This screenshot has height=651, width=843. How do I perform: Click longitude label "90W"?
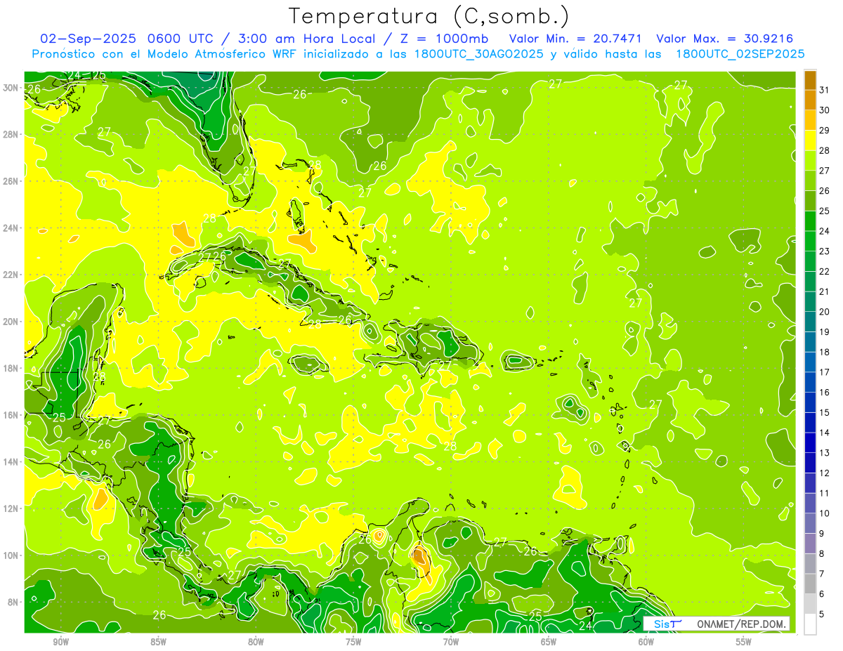(60, 642)
